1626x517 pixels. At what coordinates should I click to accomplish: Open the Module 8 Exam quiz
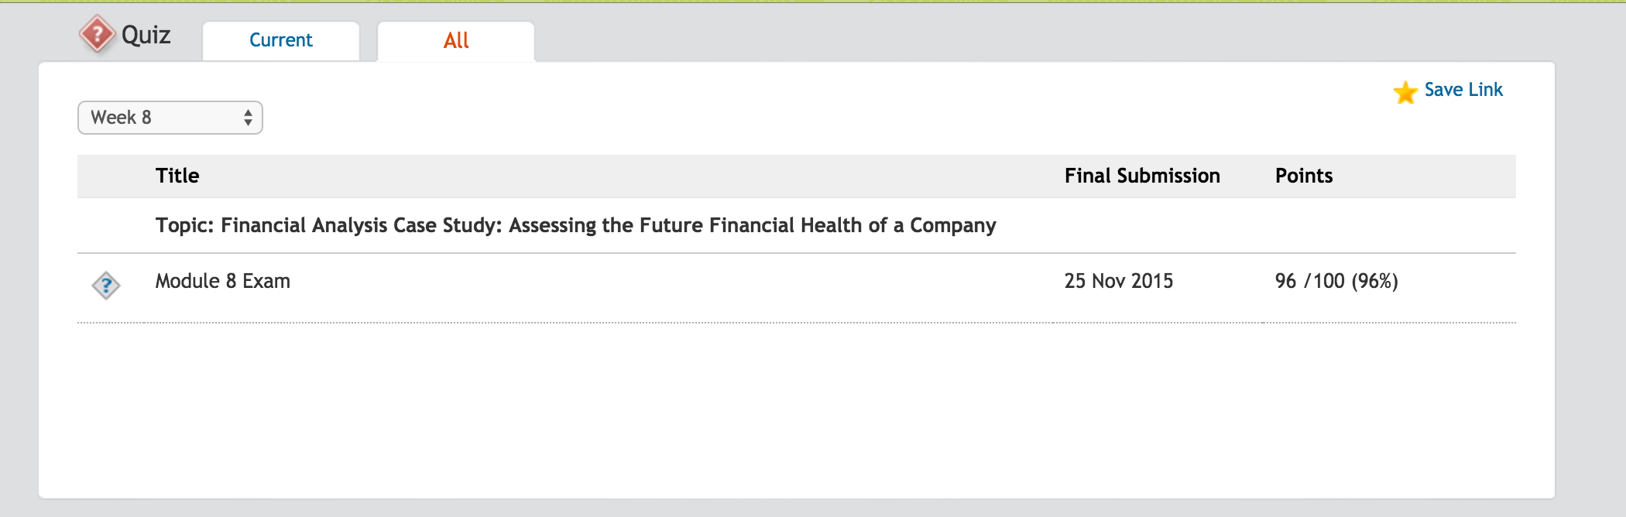coord(223,281)
